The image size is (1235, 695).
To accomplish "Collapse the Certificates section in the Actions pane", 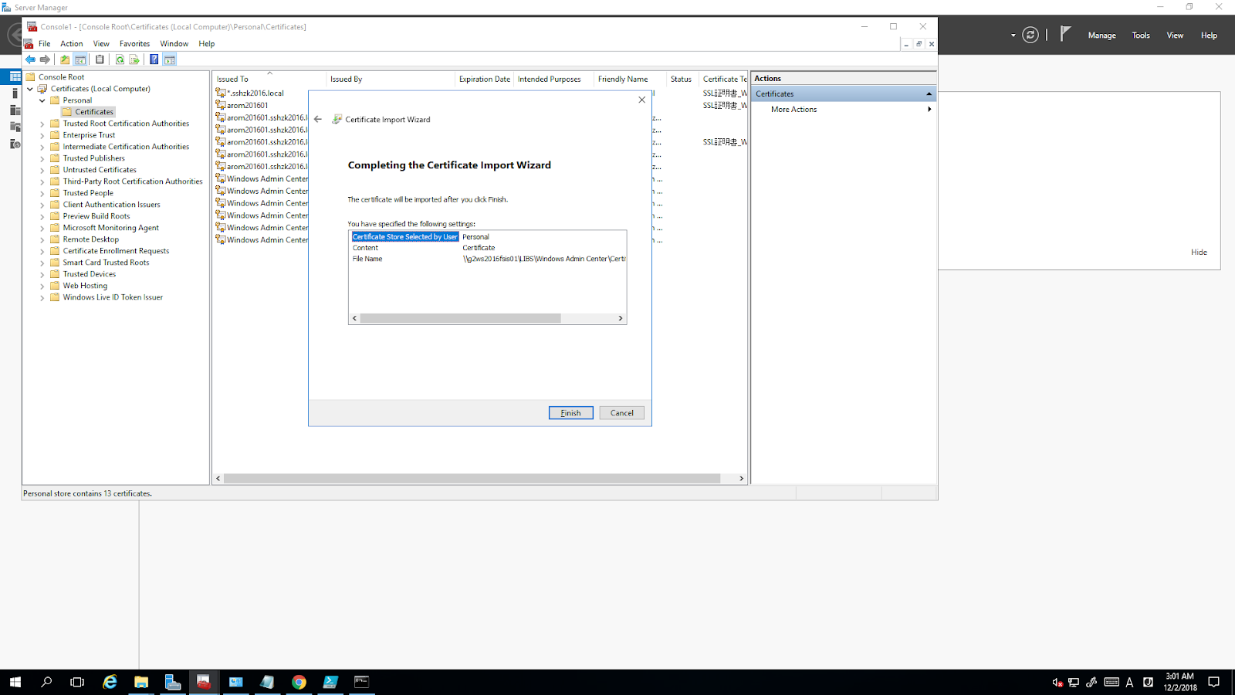I will [929, 93].
